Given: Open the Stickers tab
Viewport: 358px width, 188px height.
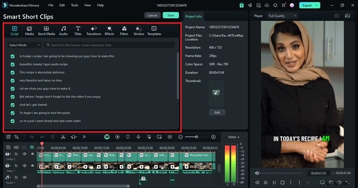Looking at the screenshot, I should pyautogui.click(x=139, y=31).
